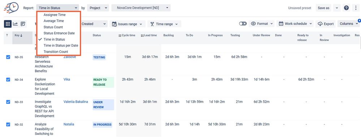Tick the checkbox for ND-32
The image size is (361, 137).
[8, 124]
